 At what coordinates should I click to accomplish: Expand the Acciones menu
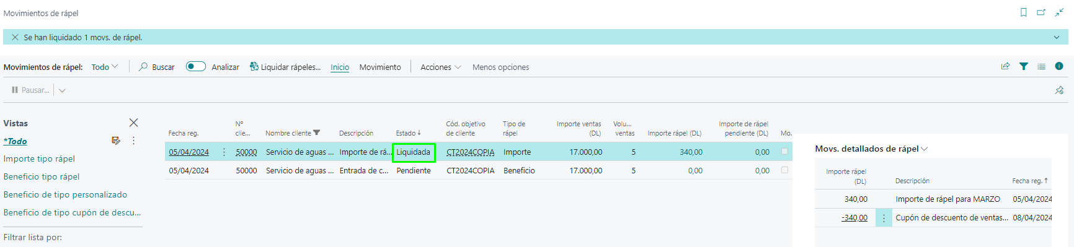[x=441, y=67]
